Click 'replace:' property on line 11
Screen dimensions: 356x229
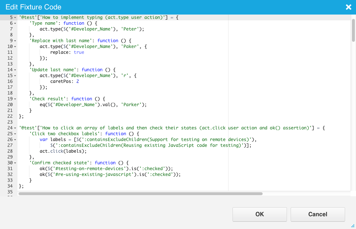[61, 52]
